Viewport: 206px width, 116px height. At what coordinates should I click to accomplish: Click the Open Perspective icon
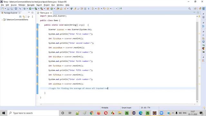[195, 9]
